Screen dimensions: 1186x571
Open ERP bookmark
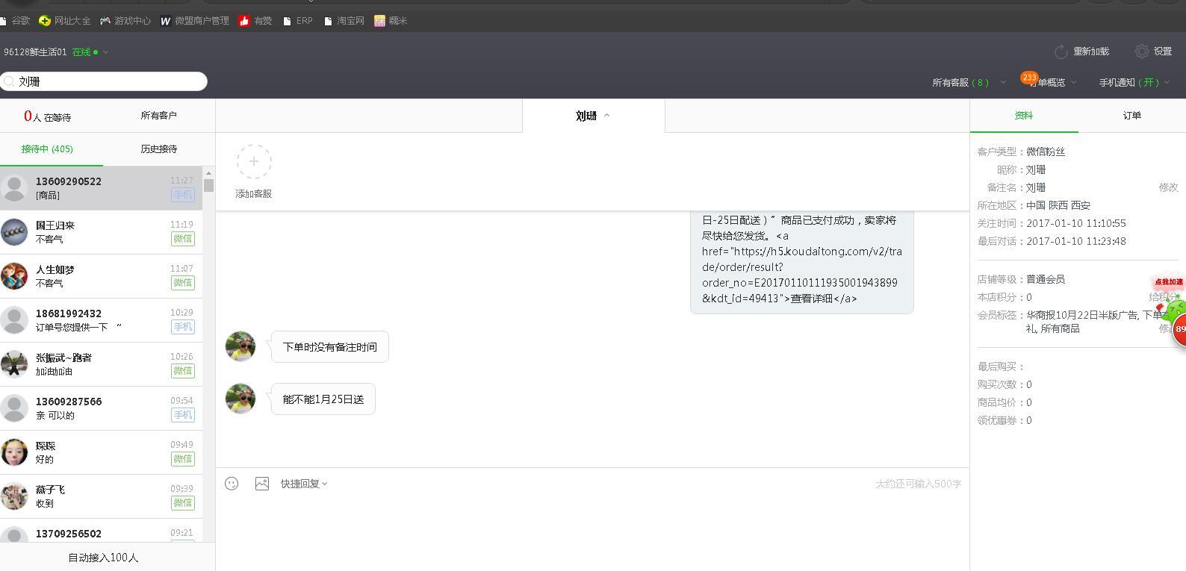[x=298, y=21]
